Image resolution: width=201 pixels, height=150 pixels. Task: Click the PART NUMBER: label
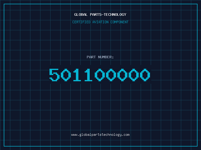coord(100,57)
